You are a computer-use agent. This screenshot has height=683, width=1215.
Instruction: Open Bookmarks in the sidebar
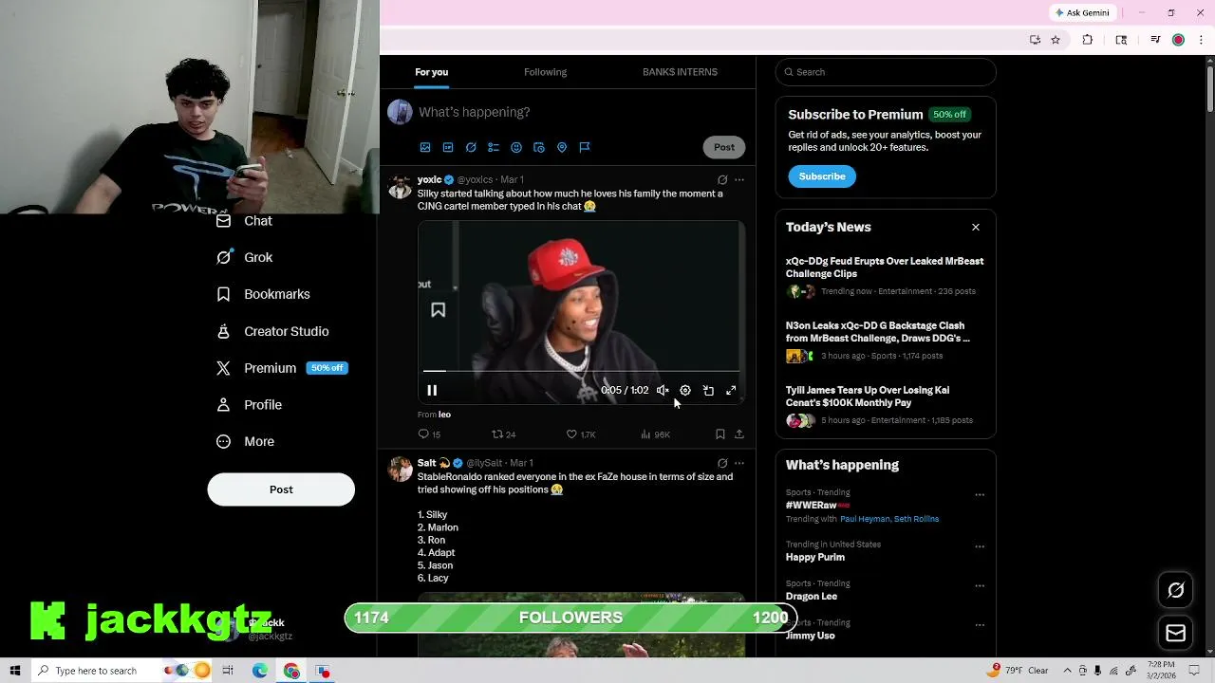pos(263,294)
